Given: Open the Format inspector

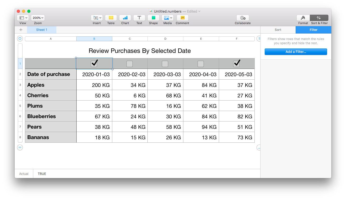Looking at the screenshot, I should (303, 18).
